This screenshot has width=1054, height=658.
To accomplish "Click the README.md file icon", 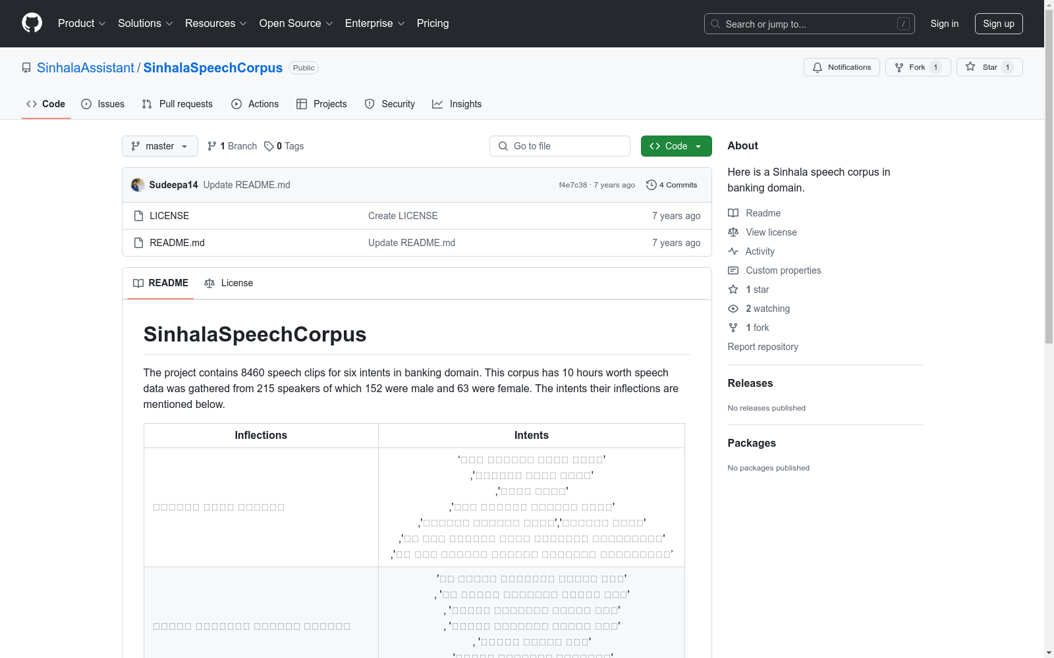I will tap(138, 243).
